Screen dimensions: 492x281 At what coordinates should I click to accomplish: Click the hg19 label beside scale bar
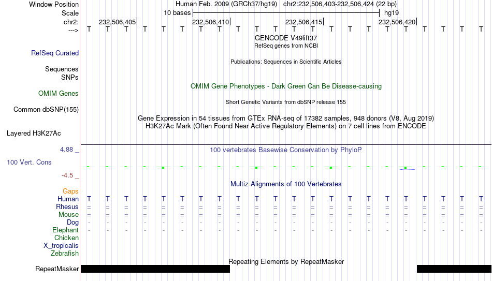pyautogui.click(x=392, y=13)
